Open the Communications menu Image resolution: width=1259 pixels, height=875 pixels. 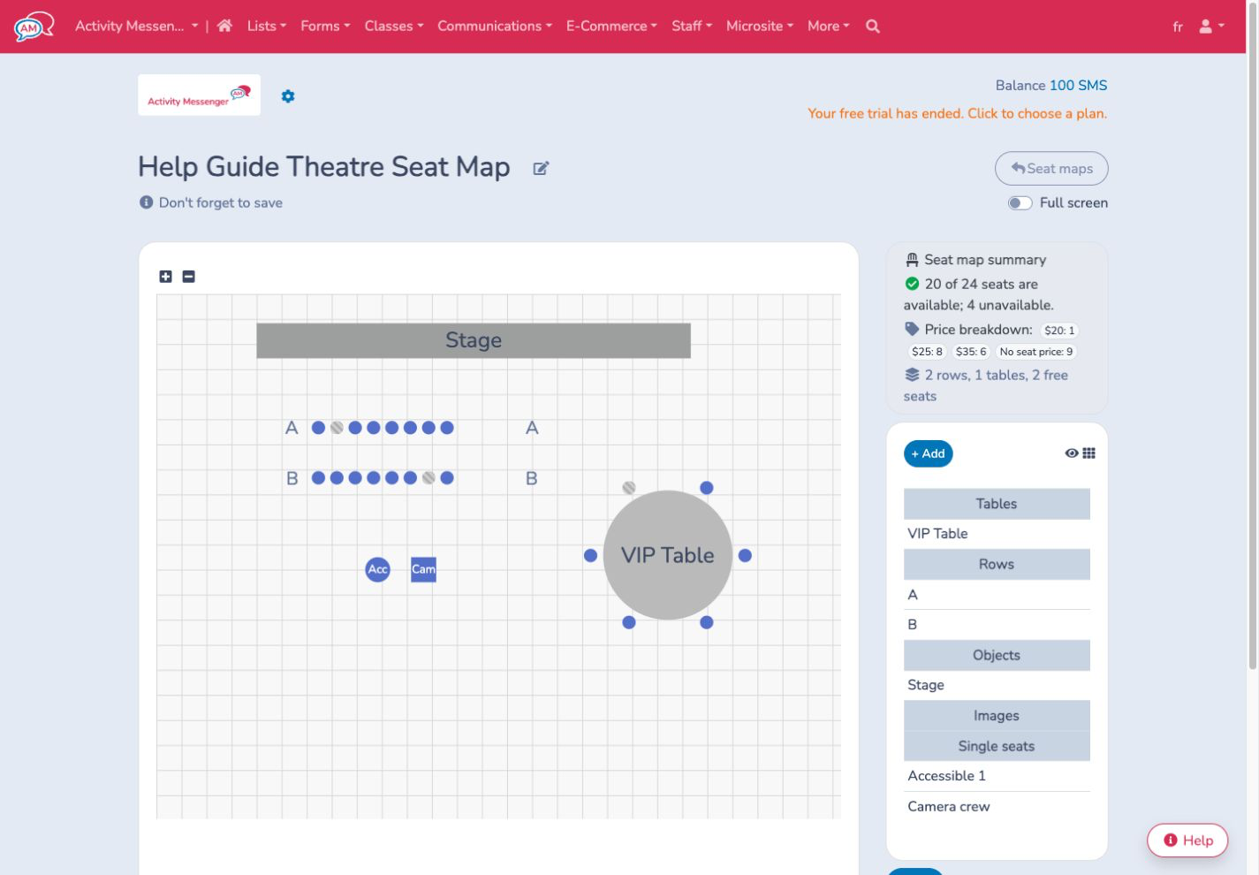click(x=495, y=27)
